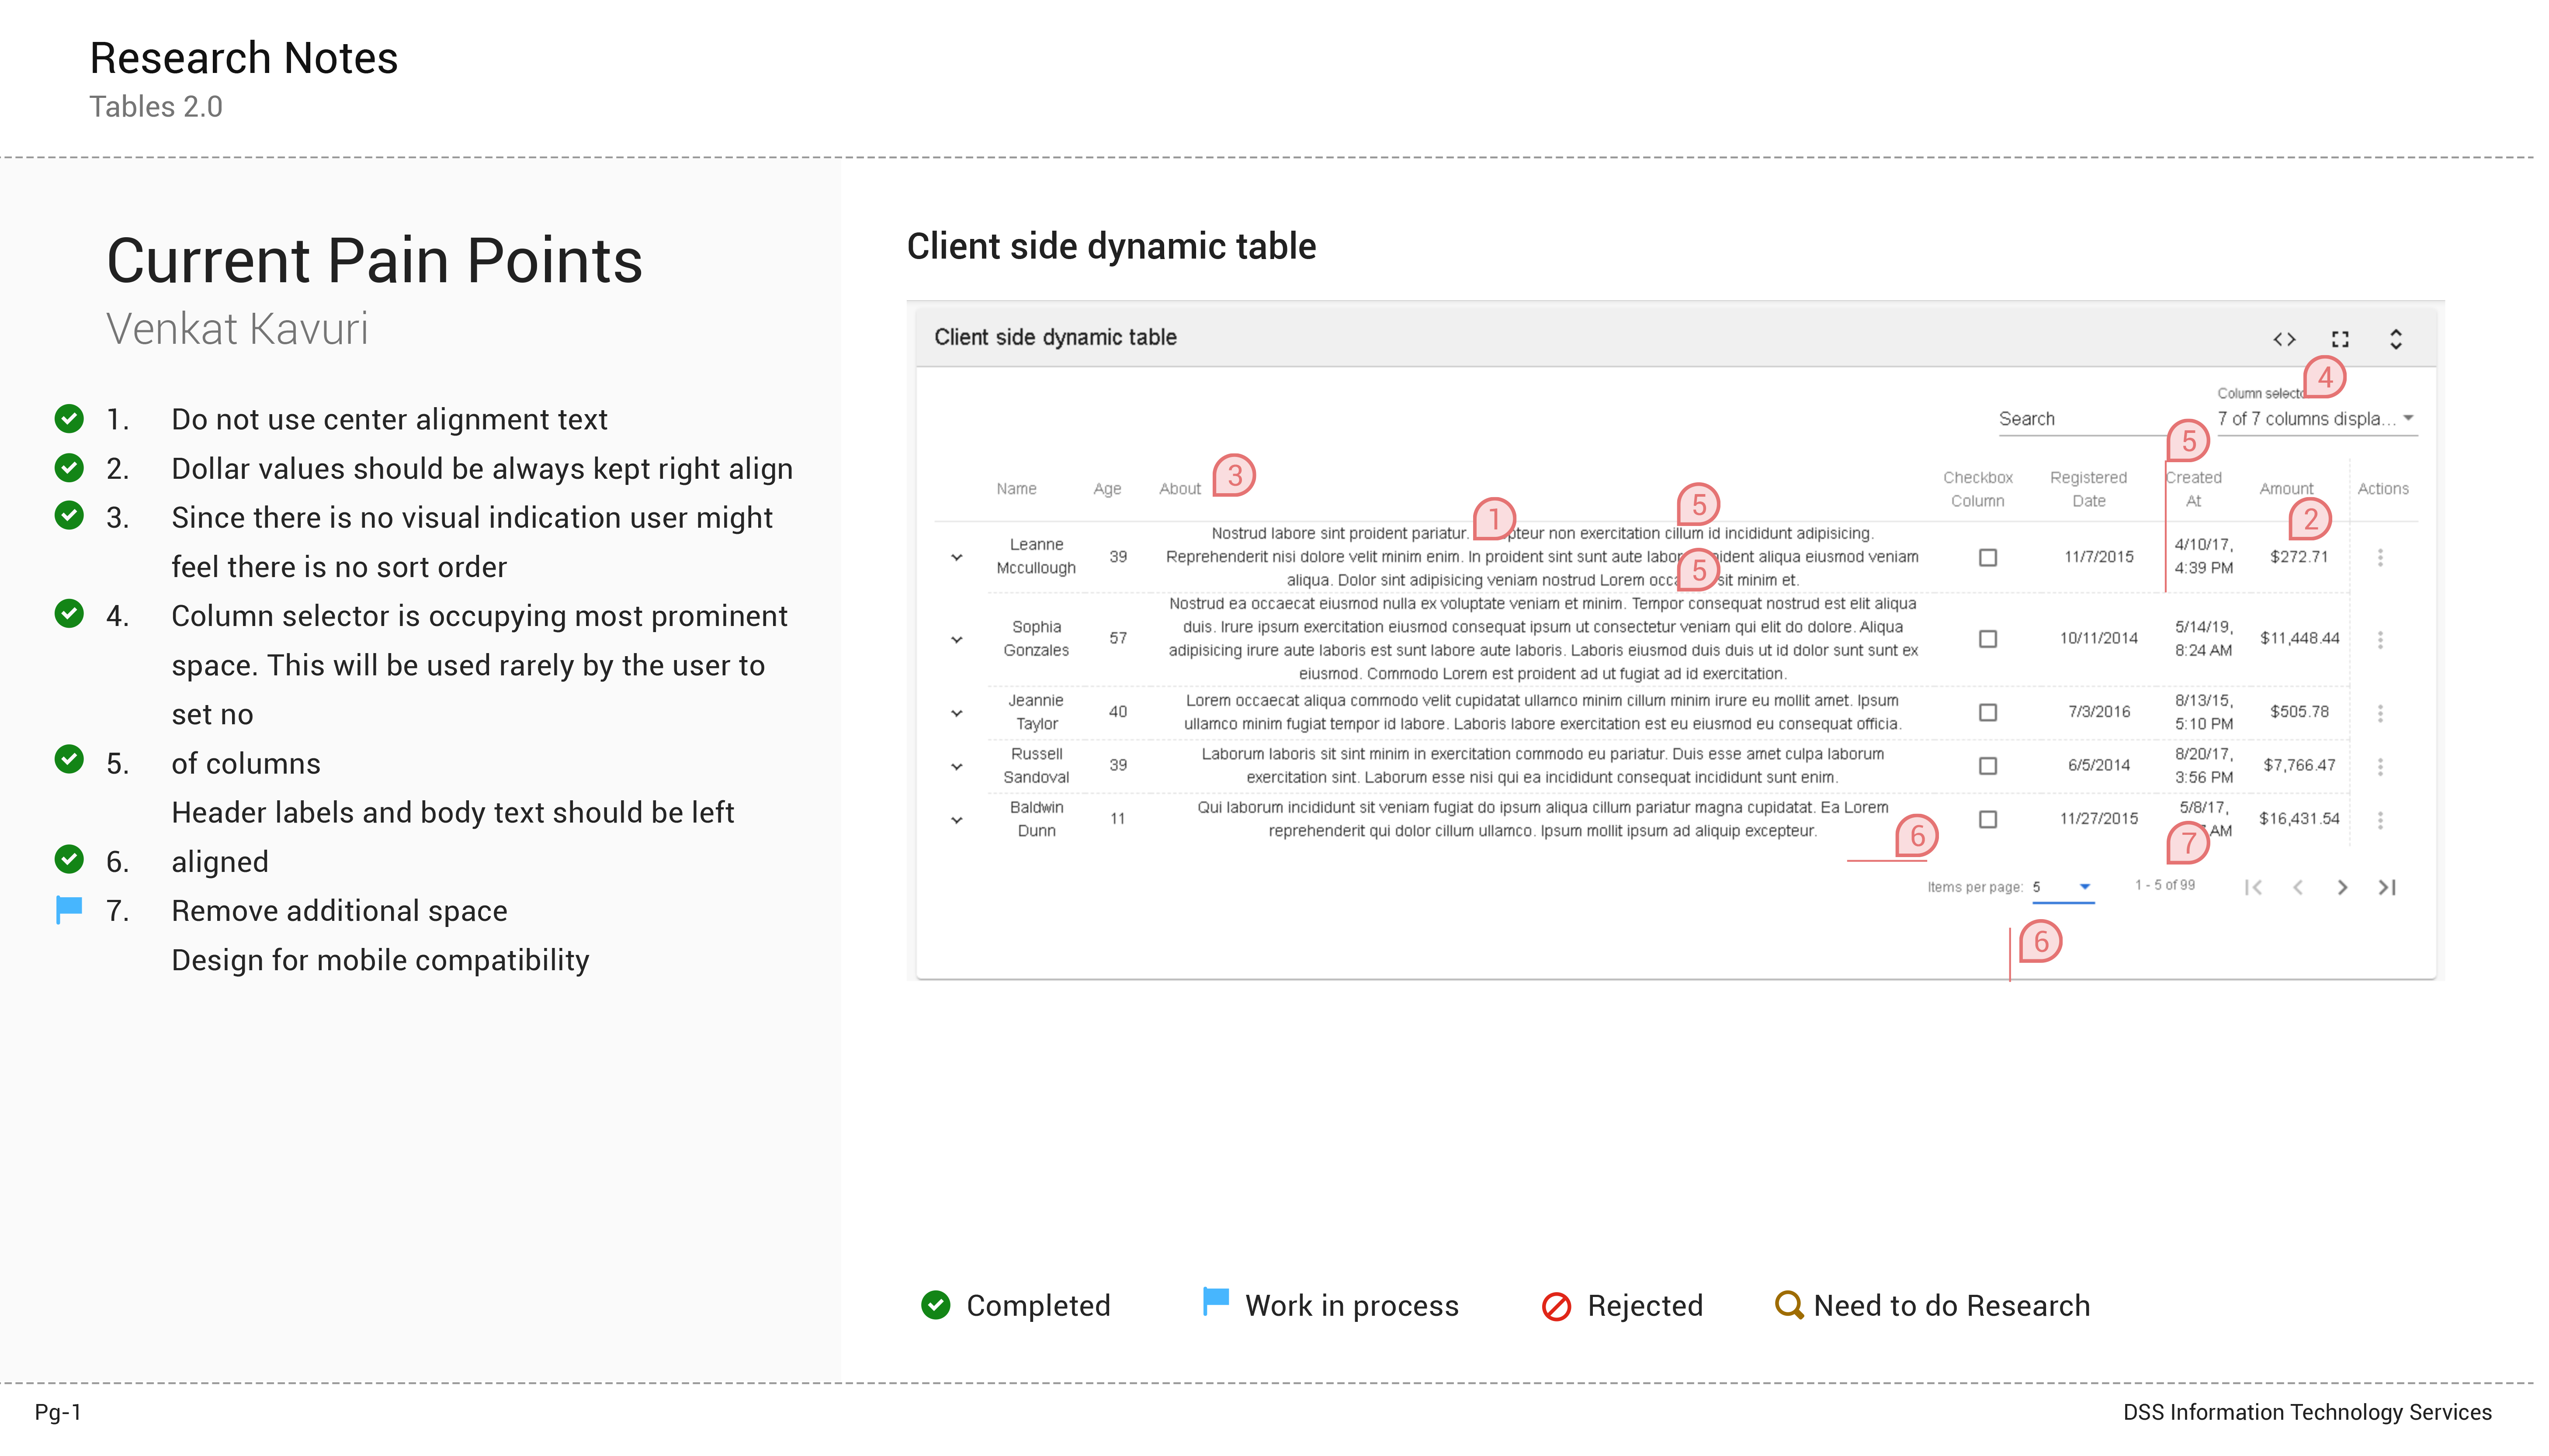Click the Search input field
Viewport: 2549px width, 1456px height.
click(2081, 419)
